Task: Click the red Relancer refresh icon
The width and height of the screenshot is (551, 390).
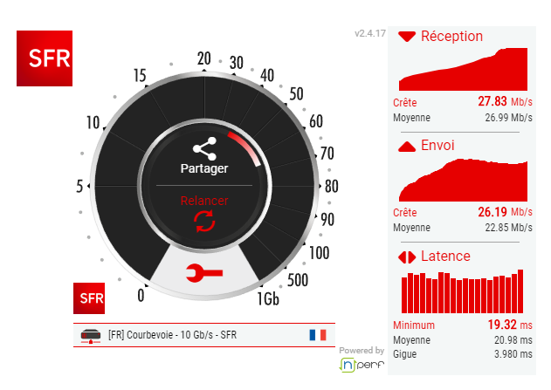Action: click(204, 221)
